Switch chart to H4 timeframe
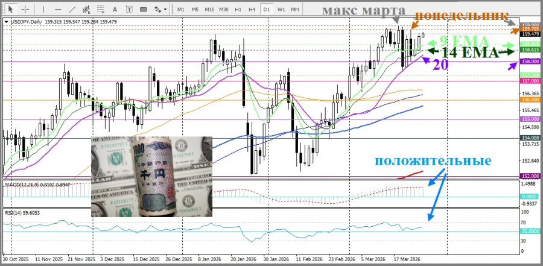The width and height of the screenshot is (543, 266). tap(252, 10)
